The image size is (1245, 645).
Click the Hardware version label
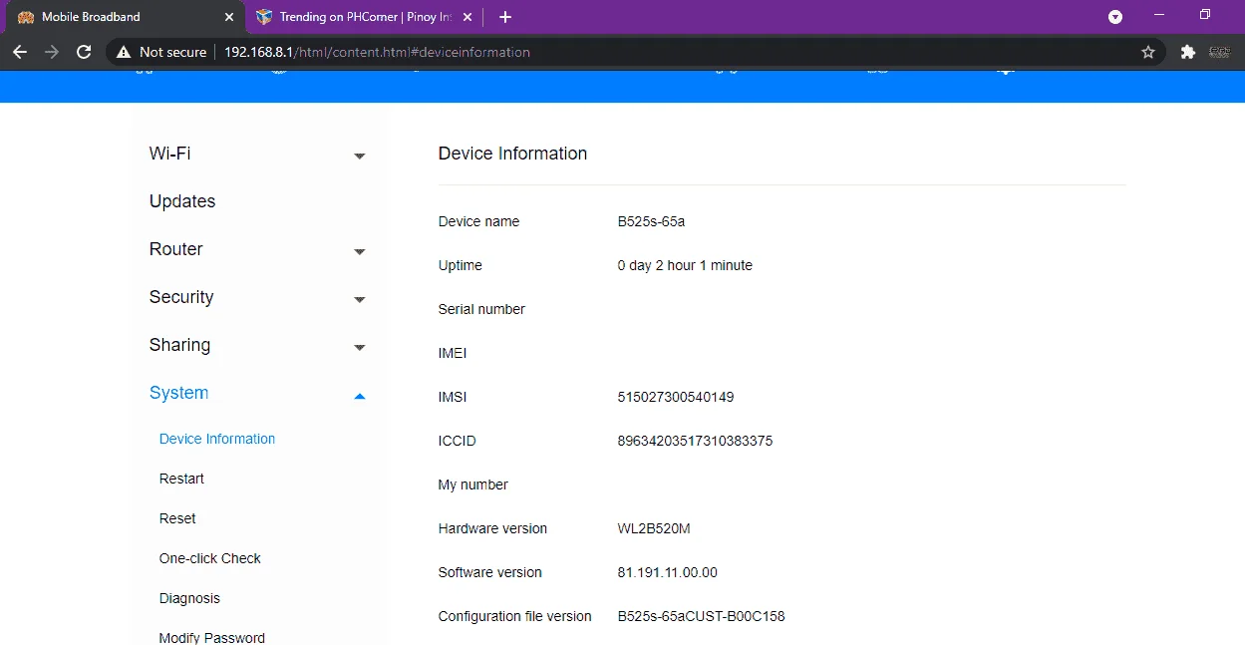point(492,528)
